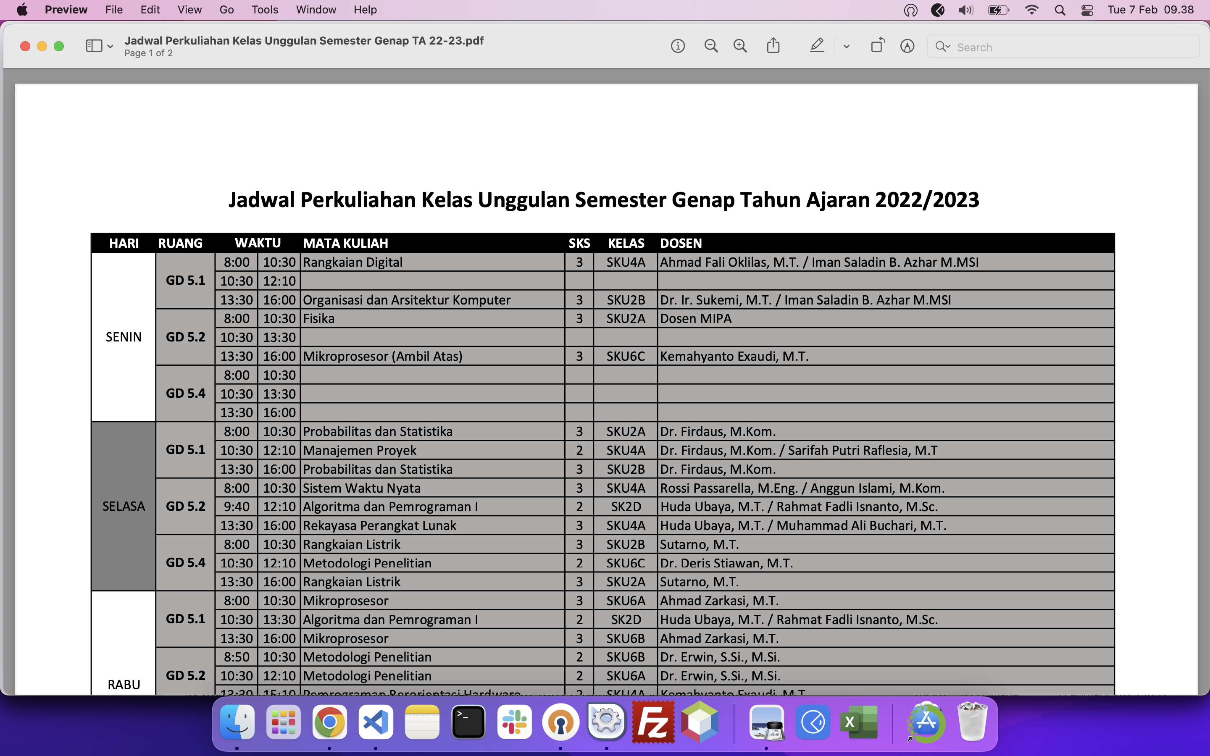The height and width of the screenshot is (756, 1210).
Task: Open the File menu
Action: click(x=114, y=10)
